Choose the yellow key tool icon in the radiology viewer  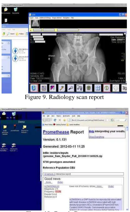click(62, 88)
